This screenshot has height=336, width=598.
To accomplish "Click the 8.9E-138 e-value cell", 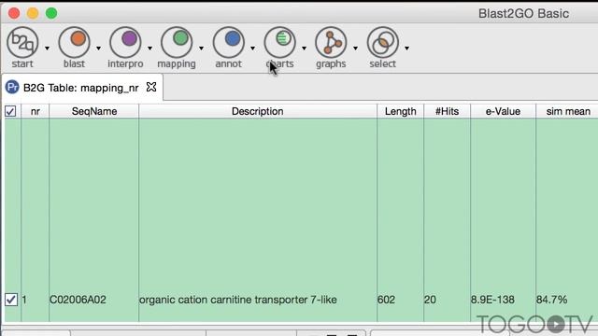I will [492, 300].
